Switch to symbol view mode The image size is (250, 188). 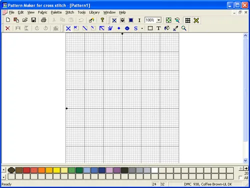(x=122, y=21)
